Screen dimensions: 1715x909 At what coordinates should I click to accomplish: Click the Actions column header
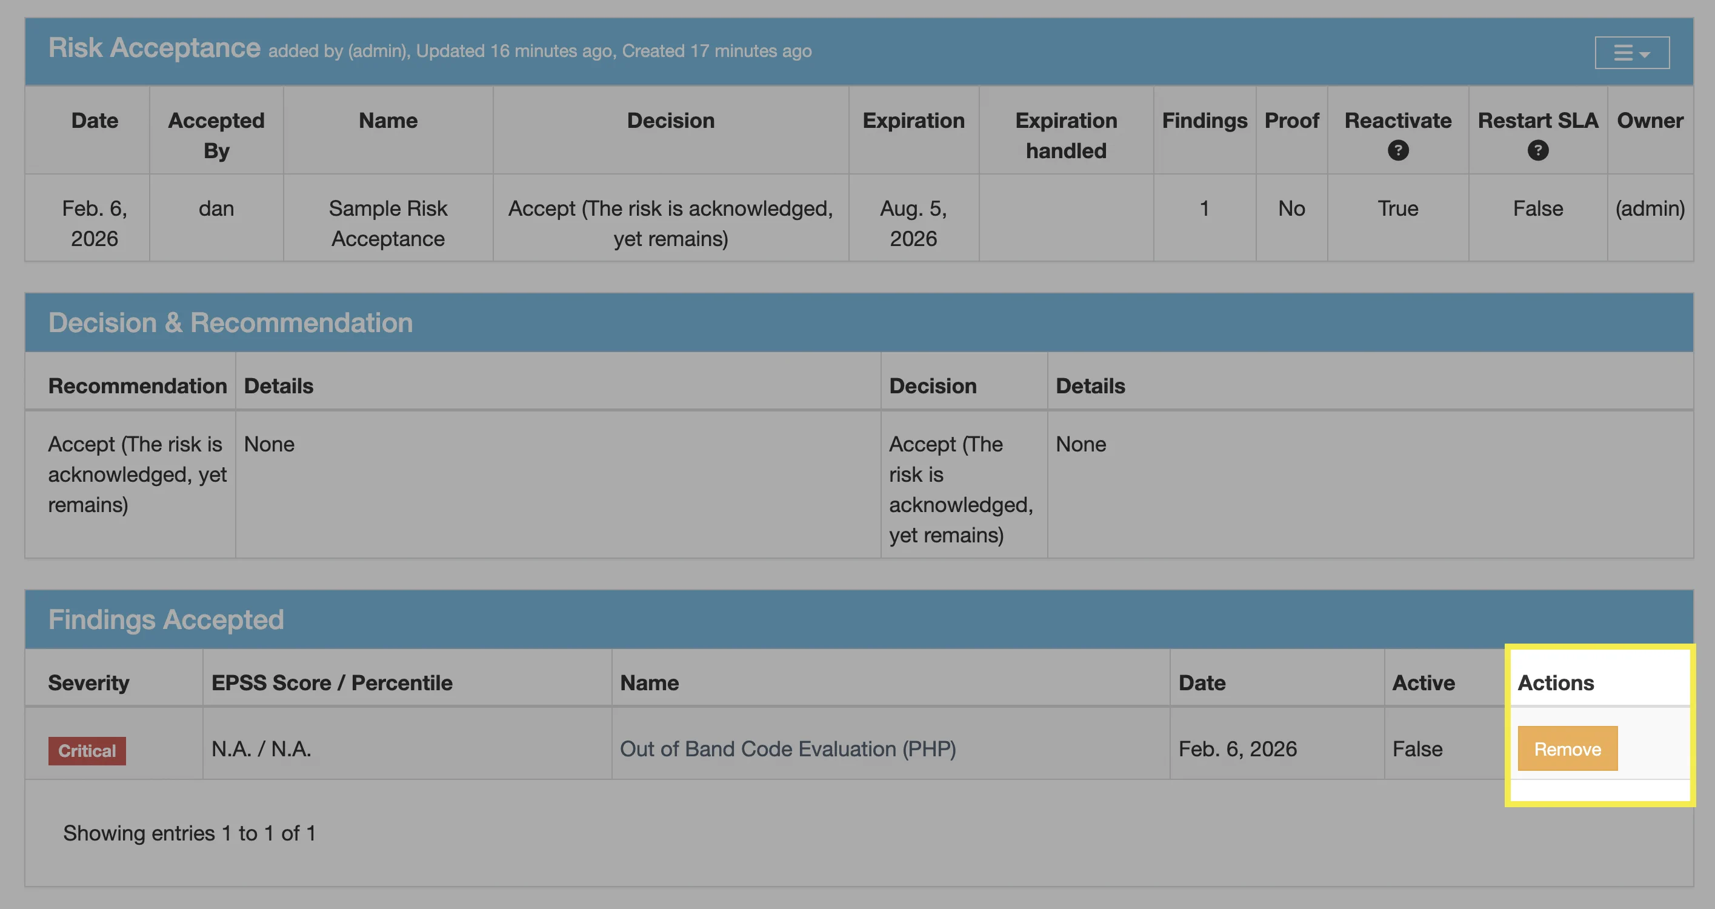click(x=1555, y=682)
